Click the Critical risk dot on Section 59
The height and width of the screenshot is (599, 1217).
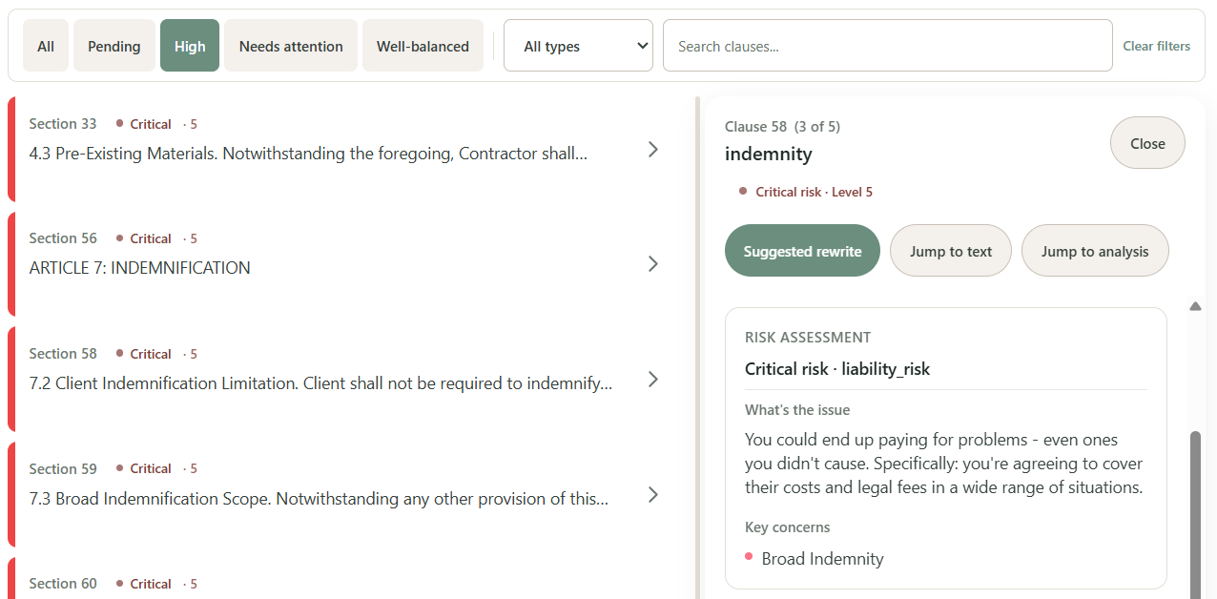coord(119,468)
